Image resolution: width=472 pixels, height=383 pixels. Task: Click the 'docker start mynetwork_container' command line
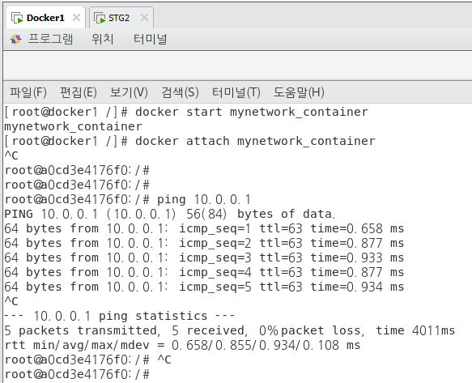pos(186,112)
